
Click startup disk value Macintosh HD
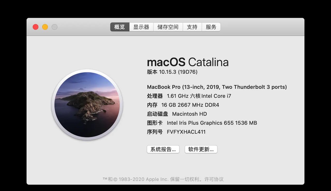[x=190, y=114]
